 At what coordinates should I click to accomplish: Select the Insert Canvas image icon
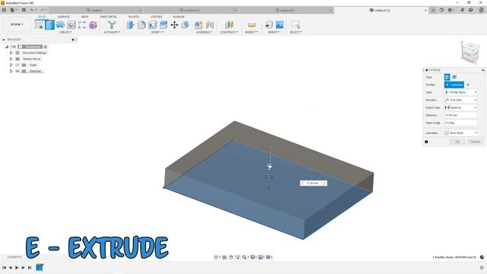tap(279, 24)
